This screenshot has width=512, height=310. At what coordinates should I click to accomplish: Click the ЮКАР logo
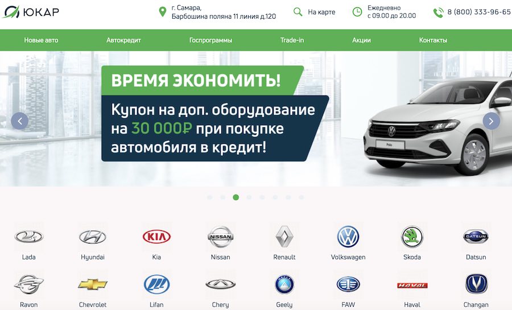click(x=31, y=12)
